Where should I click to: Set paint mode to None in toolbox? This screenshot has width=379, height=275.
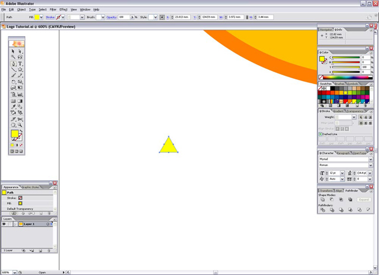[x=21, y=145]
